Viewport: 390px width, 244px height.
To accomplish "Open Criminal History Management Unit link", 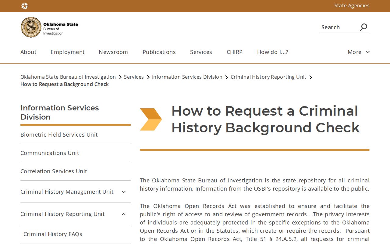I will 67,192.
